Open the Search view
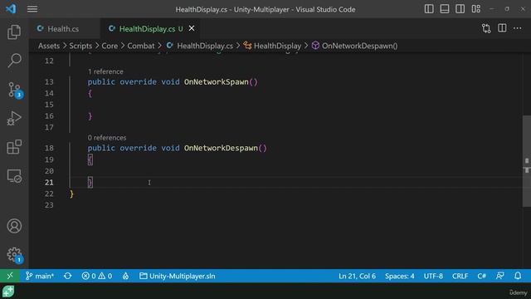This screenshot has width=531, height=299. tap(14, 61)
